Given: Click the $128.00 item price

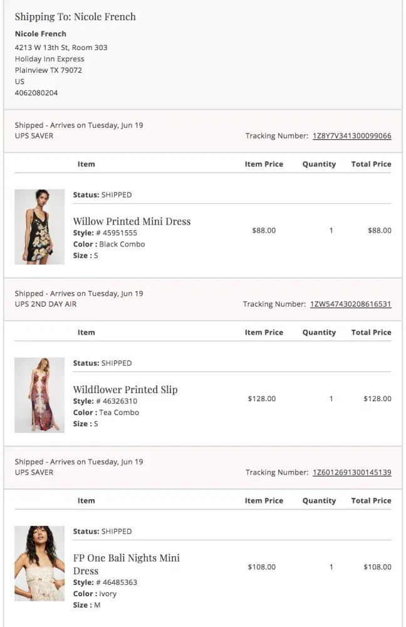Looking at the screenshot, I should click(x=261, y=399).
